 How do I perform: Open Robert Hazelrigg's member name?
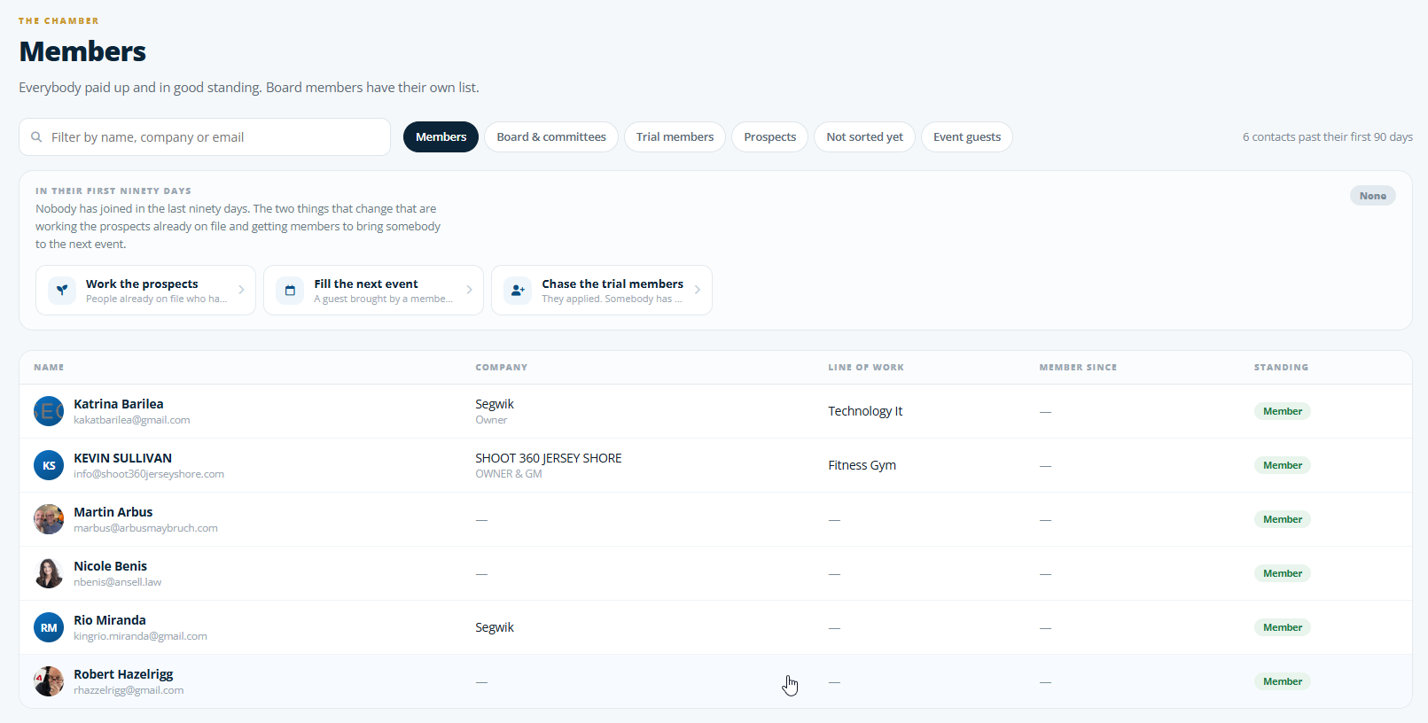pyautogui.click(x=123, y=674)
